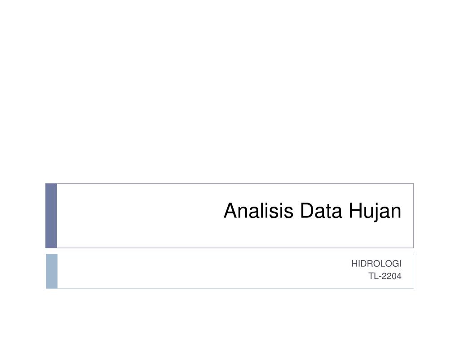
Task: Click the number 2204 in the subtitle
Action: tap(391, 276)
